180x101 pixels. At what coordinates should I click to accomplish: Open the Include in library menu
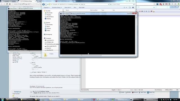[x=57, y=8]
